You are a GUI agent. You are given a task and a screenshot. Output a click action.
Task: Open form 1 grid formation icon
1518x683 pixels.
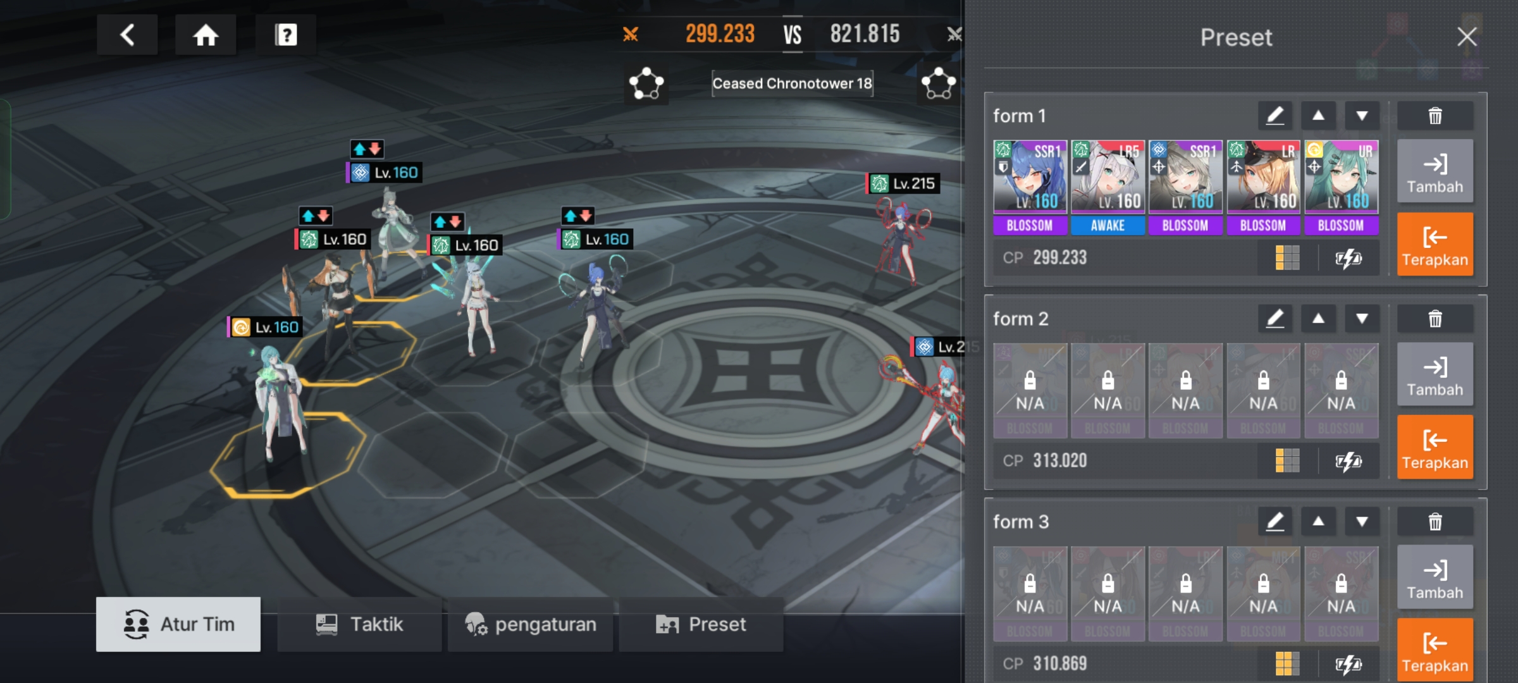[1287, 258]
